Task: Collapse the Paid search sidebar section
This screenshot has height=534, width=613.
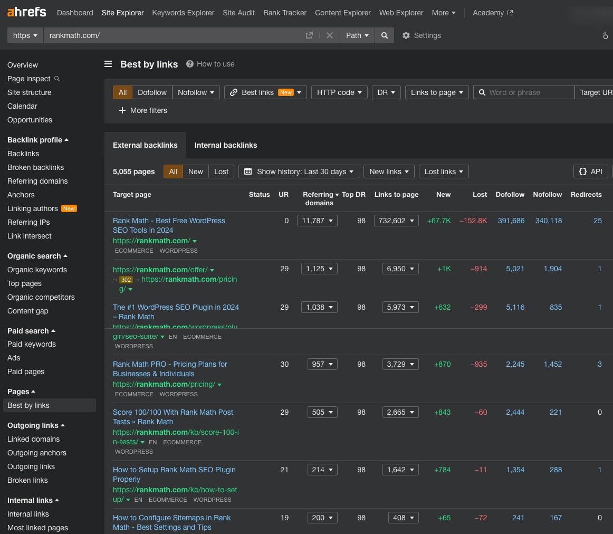Action: (x=31, y=331)
